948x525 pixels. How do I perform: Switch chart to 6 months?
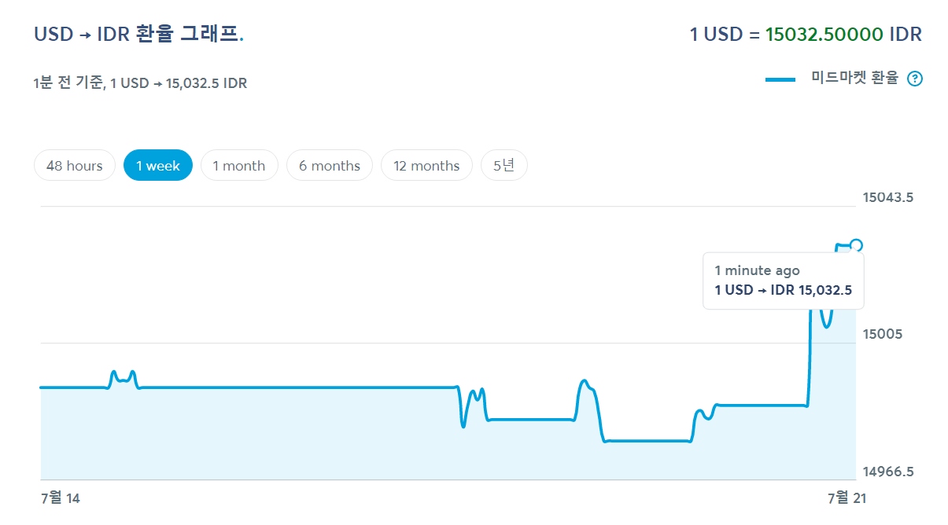click(330, 166)
